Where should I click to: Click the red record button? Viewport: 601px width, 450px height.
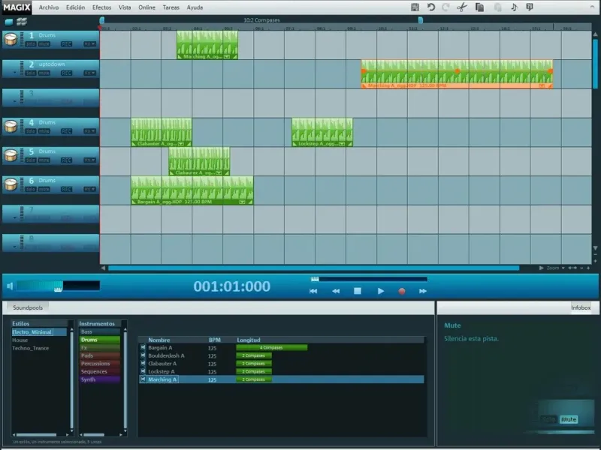click(x=402, y=291)
